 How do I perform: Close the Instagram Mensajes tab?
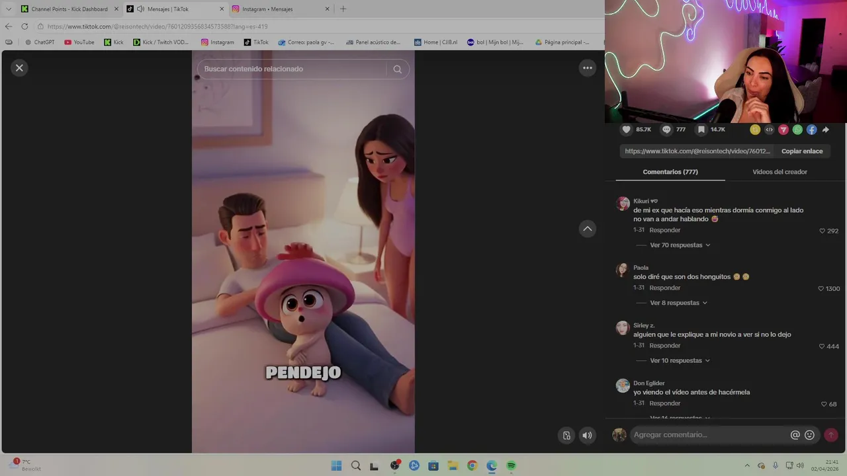coord(327,9)
